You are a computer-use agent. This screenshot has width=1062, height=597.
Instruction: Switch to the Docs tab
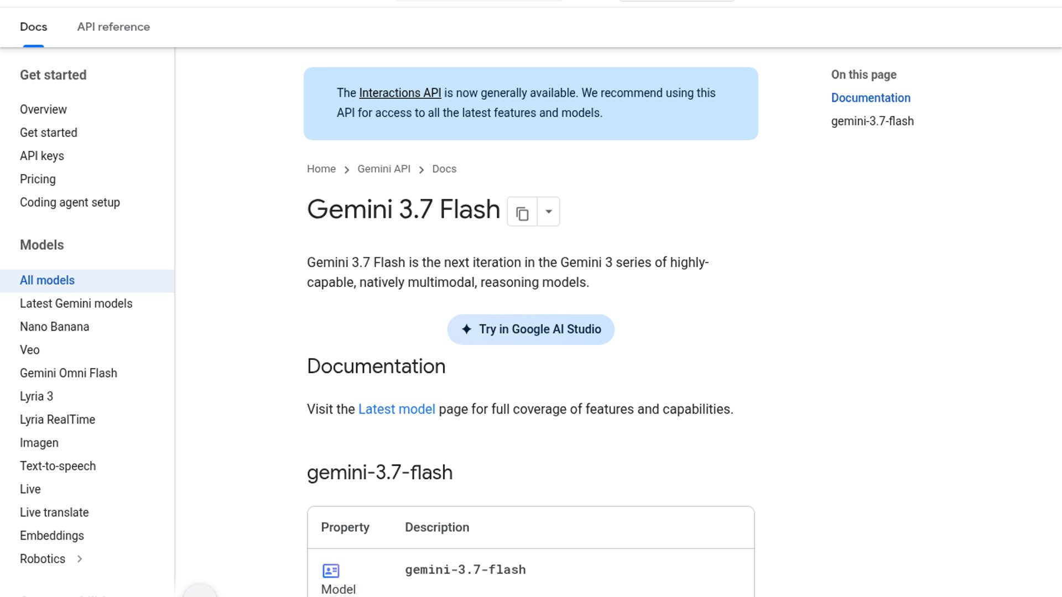[33, 27]
